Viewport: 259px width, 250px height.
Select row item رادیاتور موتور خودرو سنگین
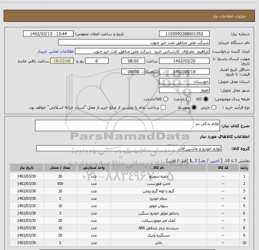(159, 213)
